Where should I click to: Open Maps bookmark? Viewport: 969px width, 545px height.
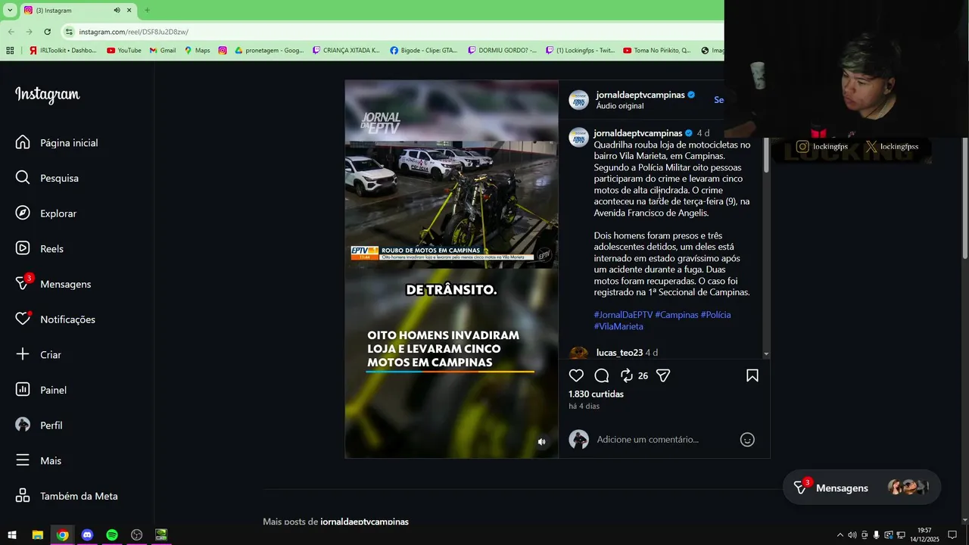pos(197,51)
